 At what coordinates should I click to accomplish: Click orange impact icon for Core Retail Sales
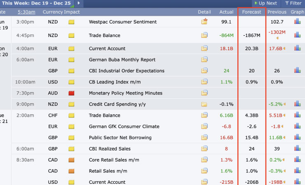click(71, 160)
